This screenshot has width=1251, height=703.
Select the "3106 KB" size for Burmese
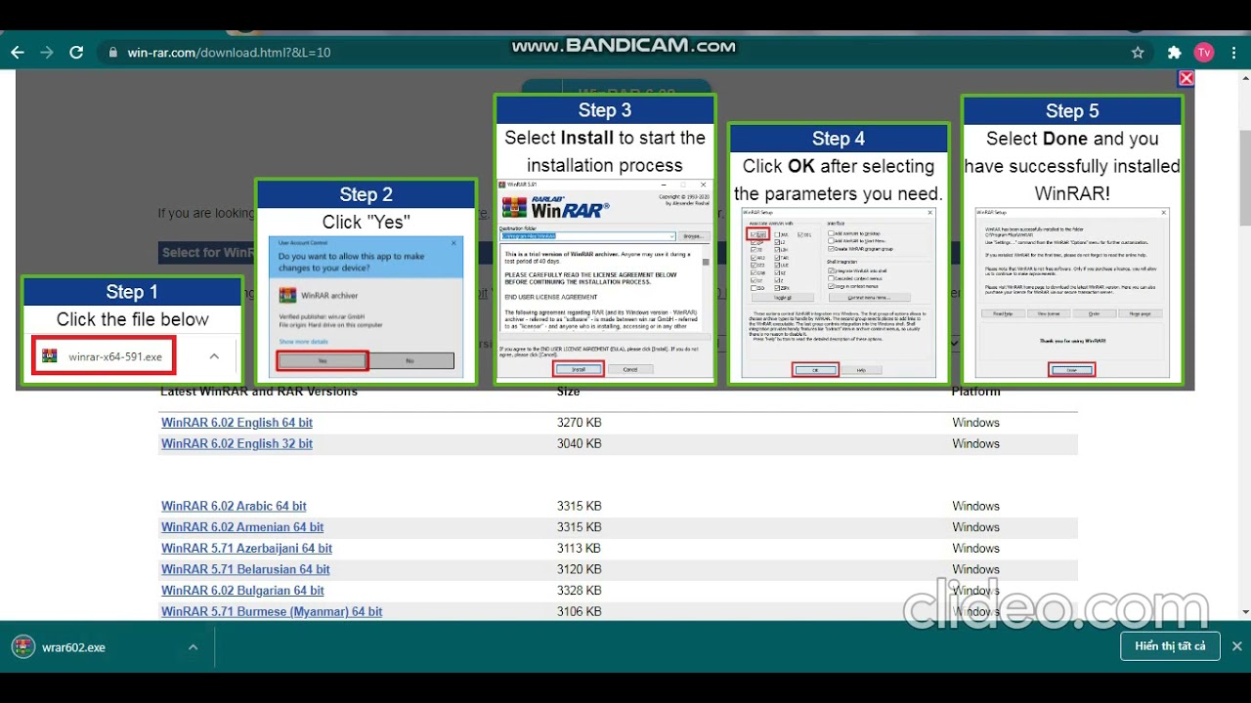[x=579, y=612]
